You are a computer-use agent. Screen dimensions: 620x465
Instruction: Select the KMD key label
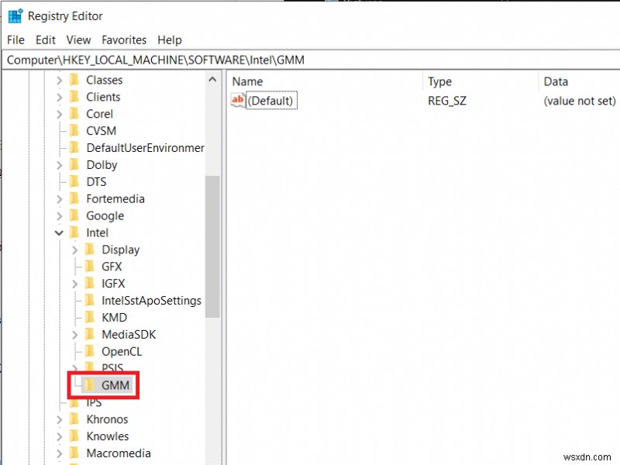tap(114, 318)
